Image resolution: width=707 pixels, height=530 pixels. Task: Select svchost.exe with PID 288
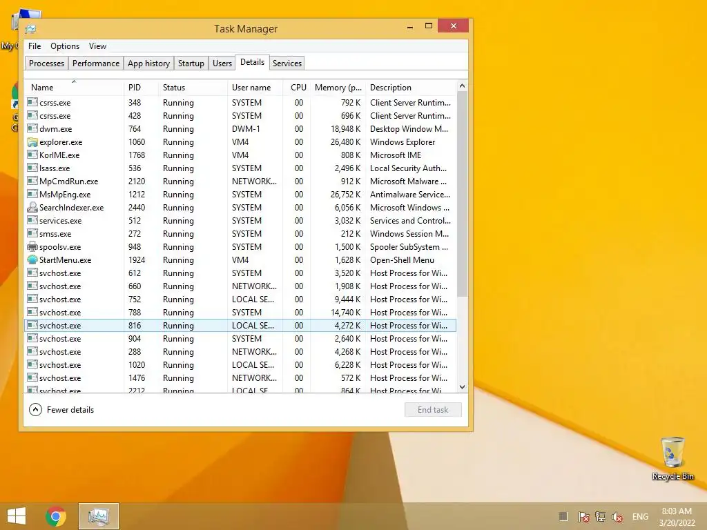(240, 351)
